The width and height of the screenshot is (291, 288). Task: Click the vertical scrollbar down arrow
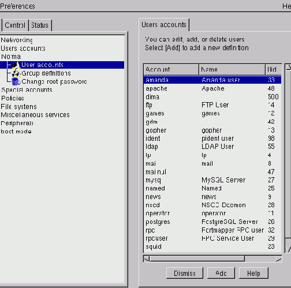(x=288, y=249)
